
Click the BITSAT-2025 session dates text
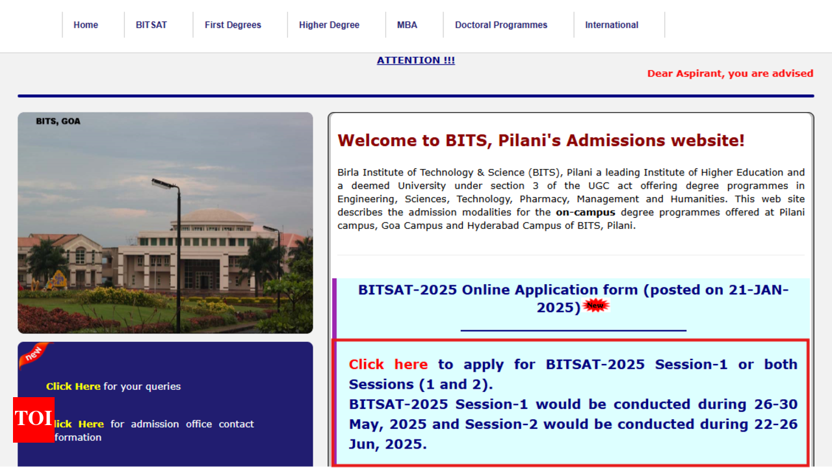[573, 424]
